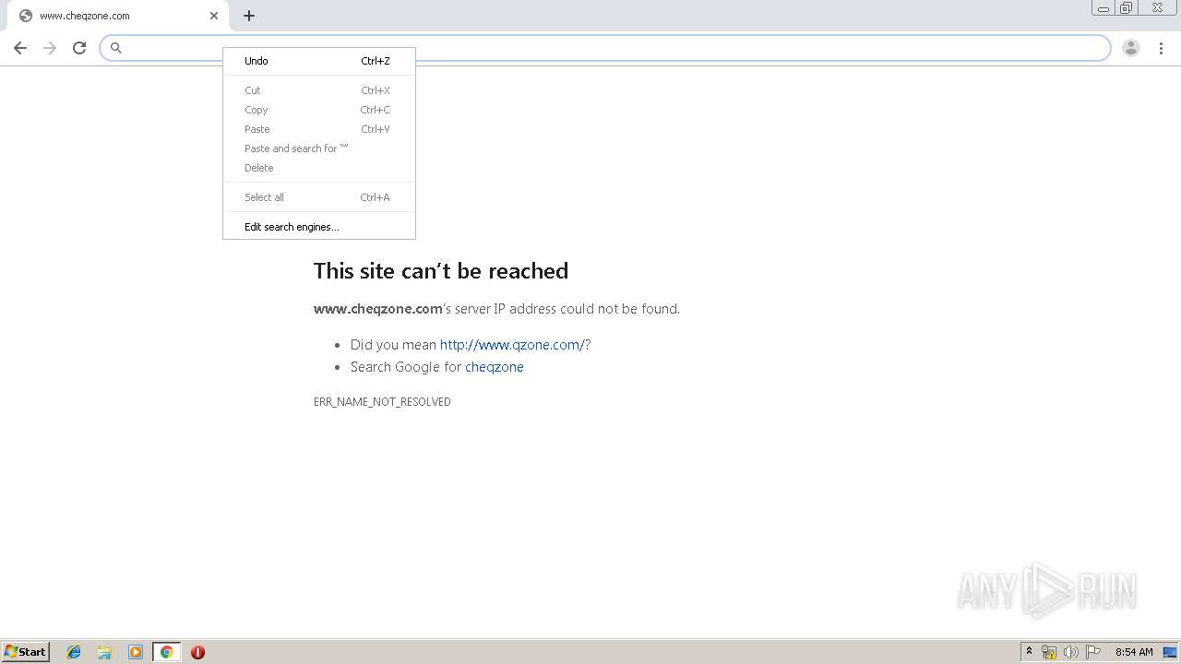1181x664 pixels.
Task: Go back using the back arrow
Action: pyautogui.click(x=20, y=48)
